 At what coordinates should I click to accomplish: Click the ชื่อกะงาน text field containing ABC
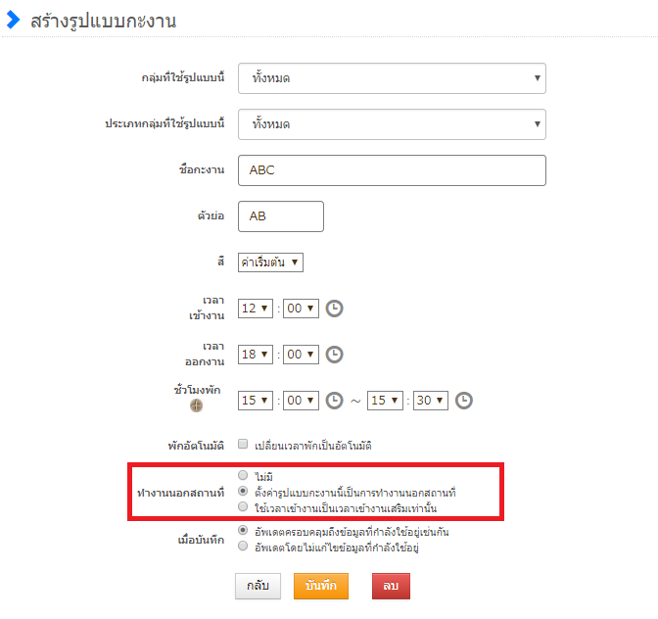coord(392,169)
